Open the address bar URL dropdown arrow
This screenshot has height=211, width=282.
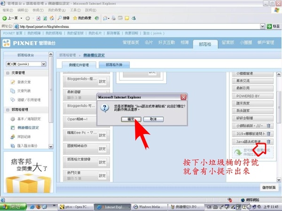point(262,26)
